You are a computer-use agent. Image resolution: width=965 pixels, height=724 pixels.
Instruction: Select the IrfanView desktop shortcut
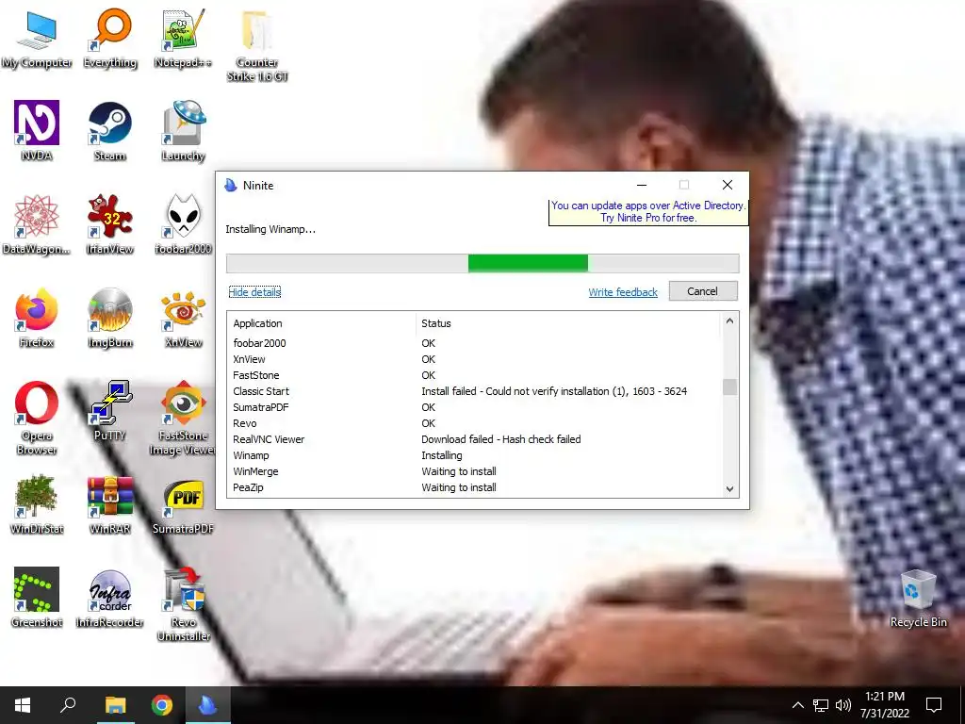110,224
